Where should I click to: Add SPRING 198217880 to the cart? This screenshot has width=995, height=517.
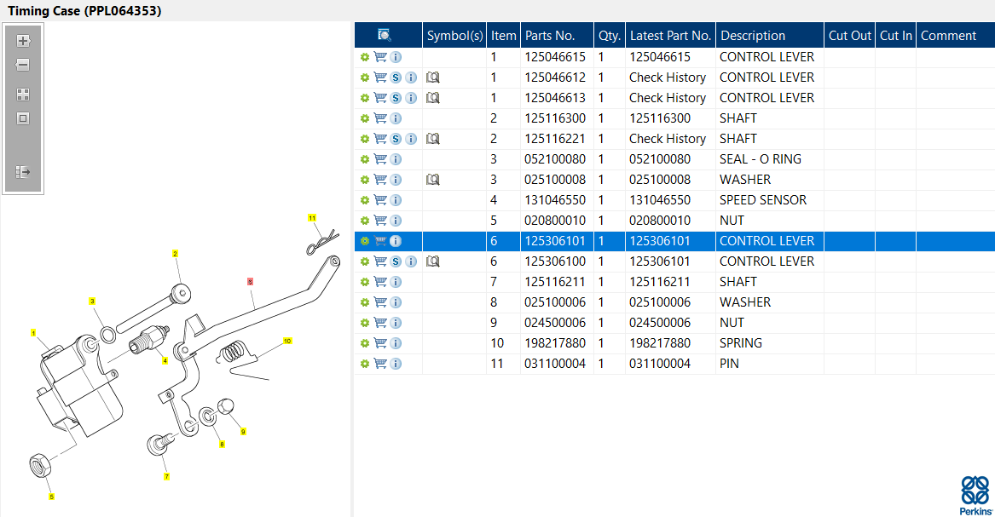pos(380,342)
